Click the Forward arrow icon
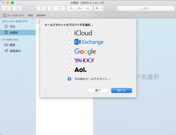176x135 pixels. tap(88, 8)
